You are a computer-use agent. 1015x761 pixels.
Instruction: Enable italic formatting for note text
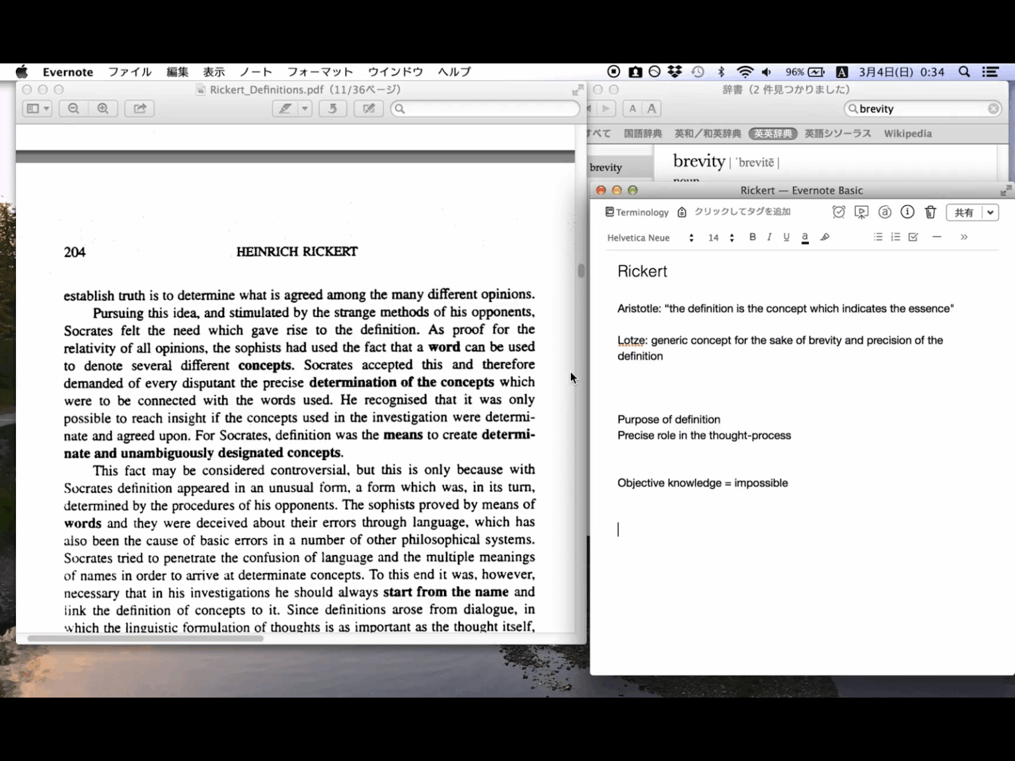[x=769, y=237]
